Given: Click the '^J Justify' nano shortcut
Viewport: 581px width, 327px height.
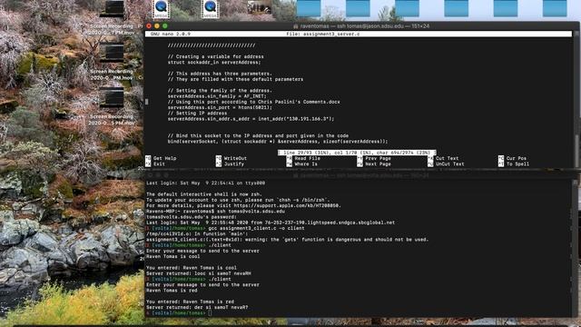Looking at the screenshot, I should [x=231, y=163].
